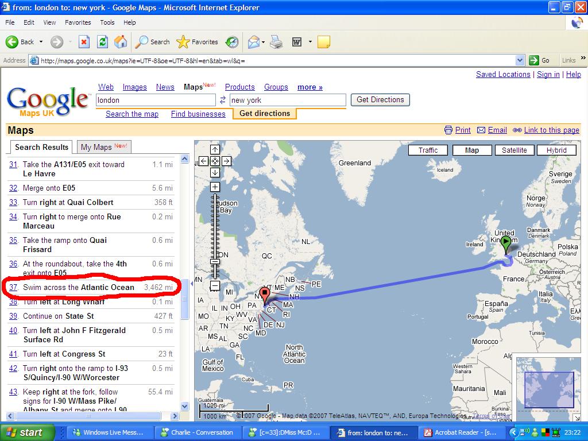Open the Favorites menu in menu bar
588x441 pixels.
(78, 22)
